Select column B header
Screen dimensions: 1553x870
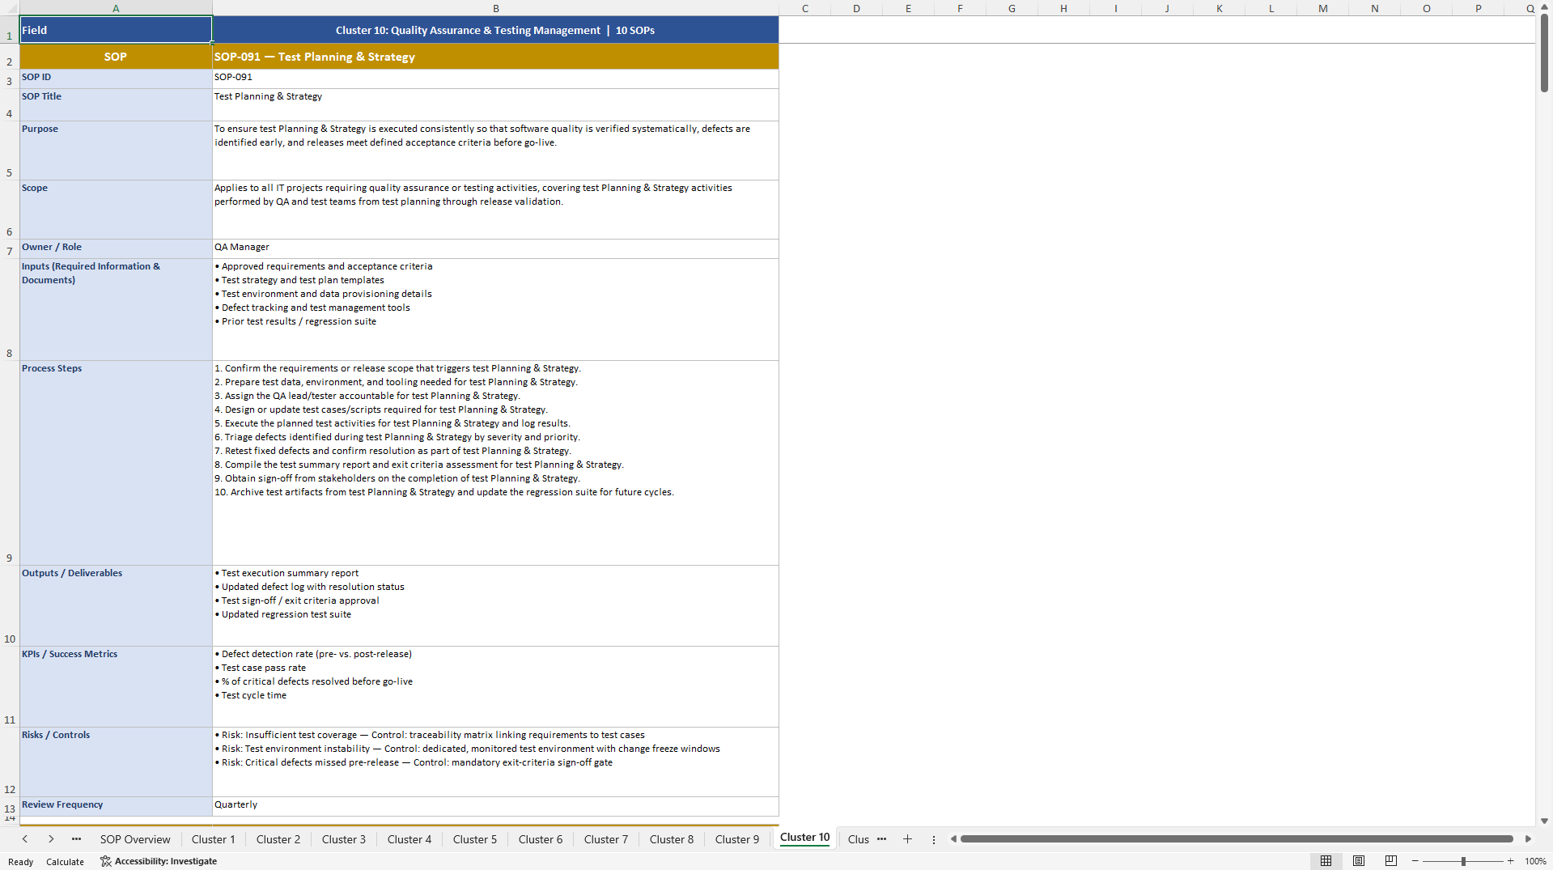(x=495, y=8)
